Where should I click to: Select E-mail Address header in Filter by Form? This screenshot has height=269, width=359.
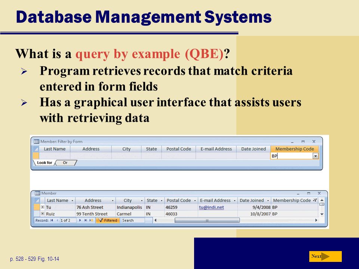216,149
